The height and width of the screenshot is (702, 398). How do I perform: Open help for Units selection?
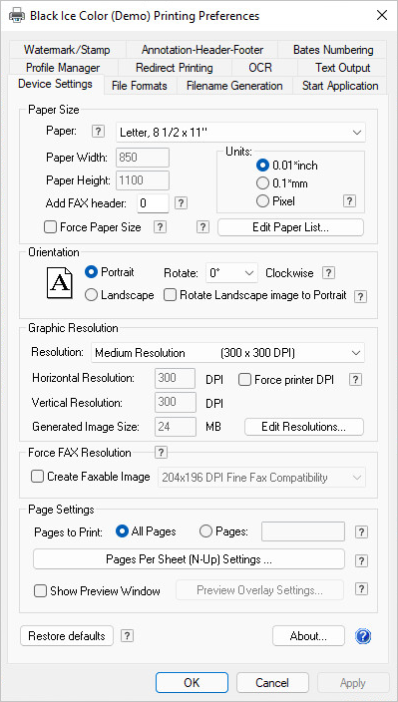click(350, 201)
